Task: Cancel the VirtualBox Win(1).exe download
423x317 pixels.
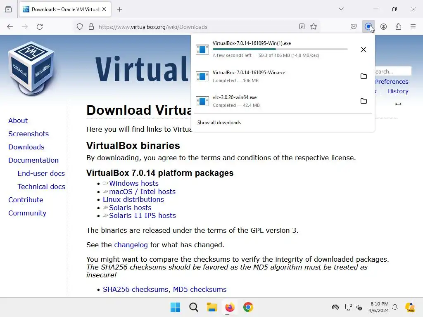Action: pyautogui.click(x=364, y=50)
